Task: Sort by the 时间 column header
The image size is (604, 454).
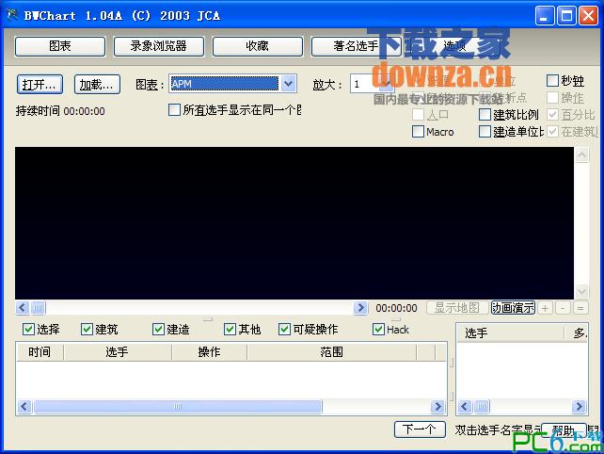Action: click(40, 351)
